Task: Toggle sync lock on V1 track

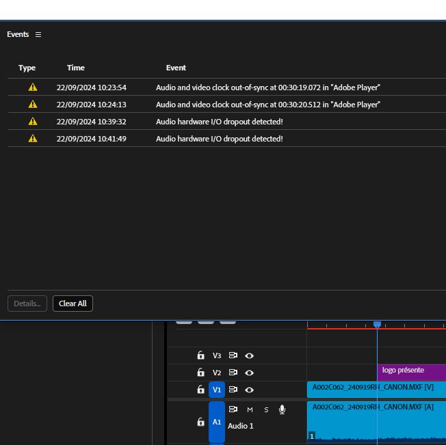Action: 233,390
